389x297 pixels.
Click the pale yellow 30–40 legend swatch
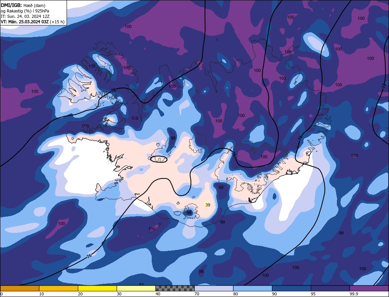pos(136,288)
